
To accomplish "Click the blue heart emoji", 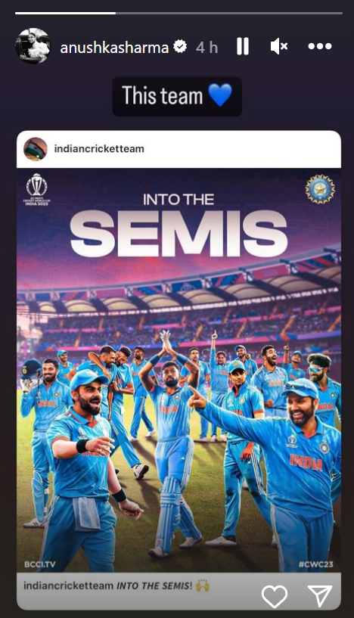I will [x=220, y=96].
